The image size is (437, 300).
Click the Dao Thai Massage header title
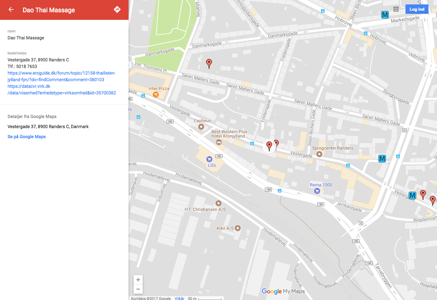pos(49,10)
